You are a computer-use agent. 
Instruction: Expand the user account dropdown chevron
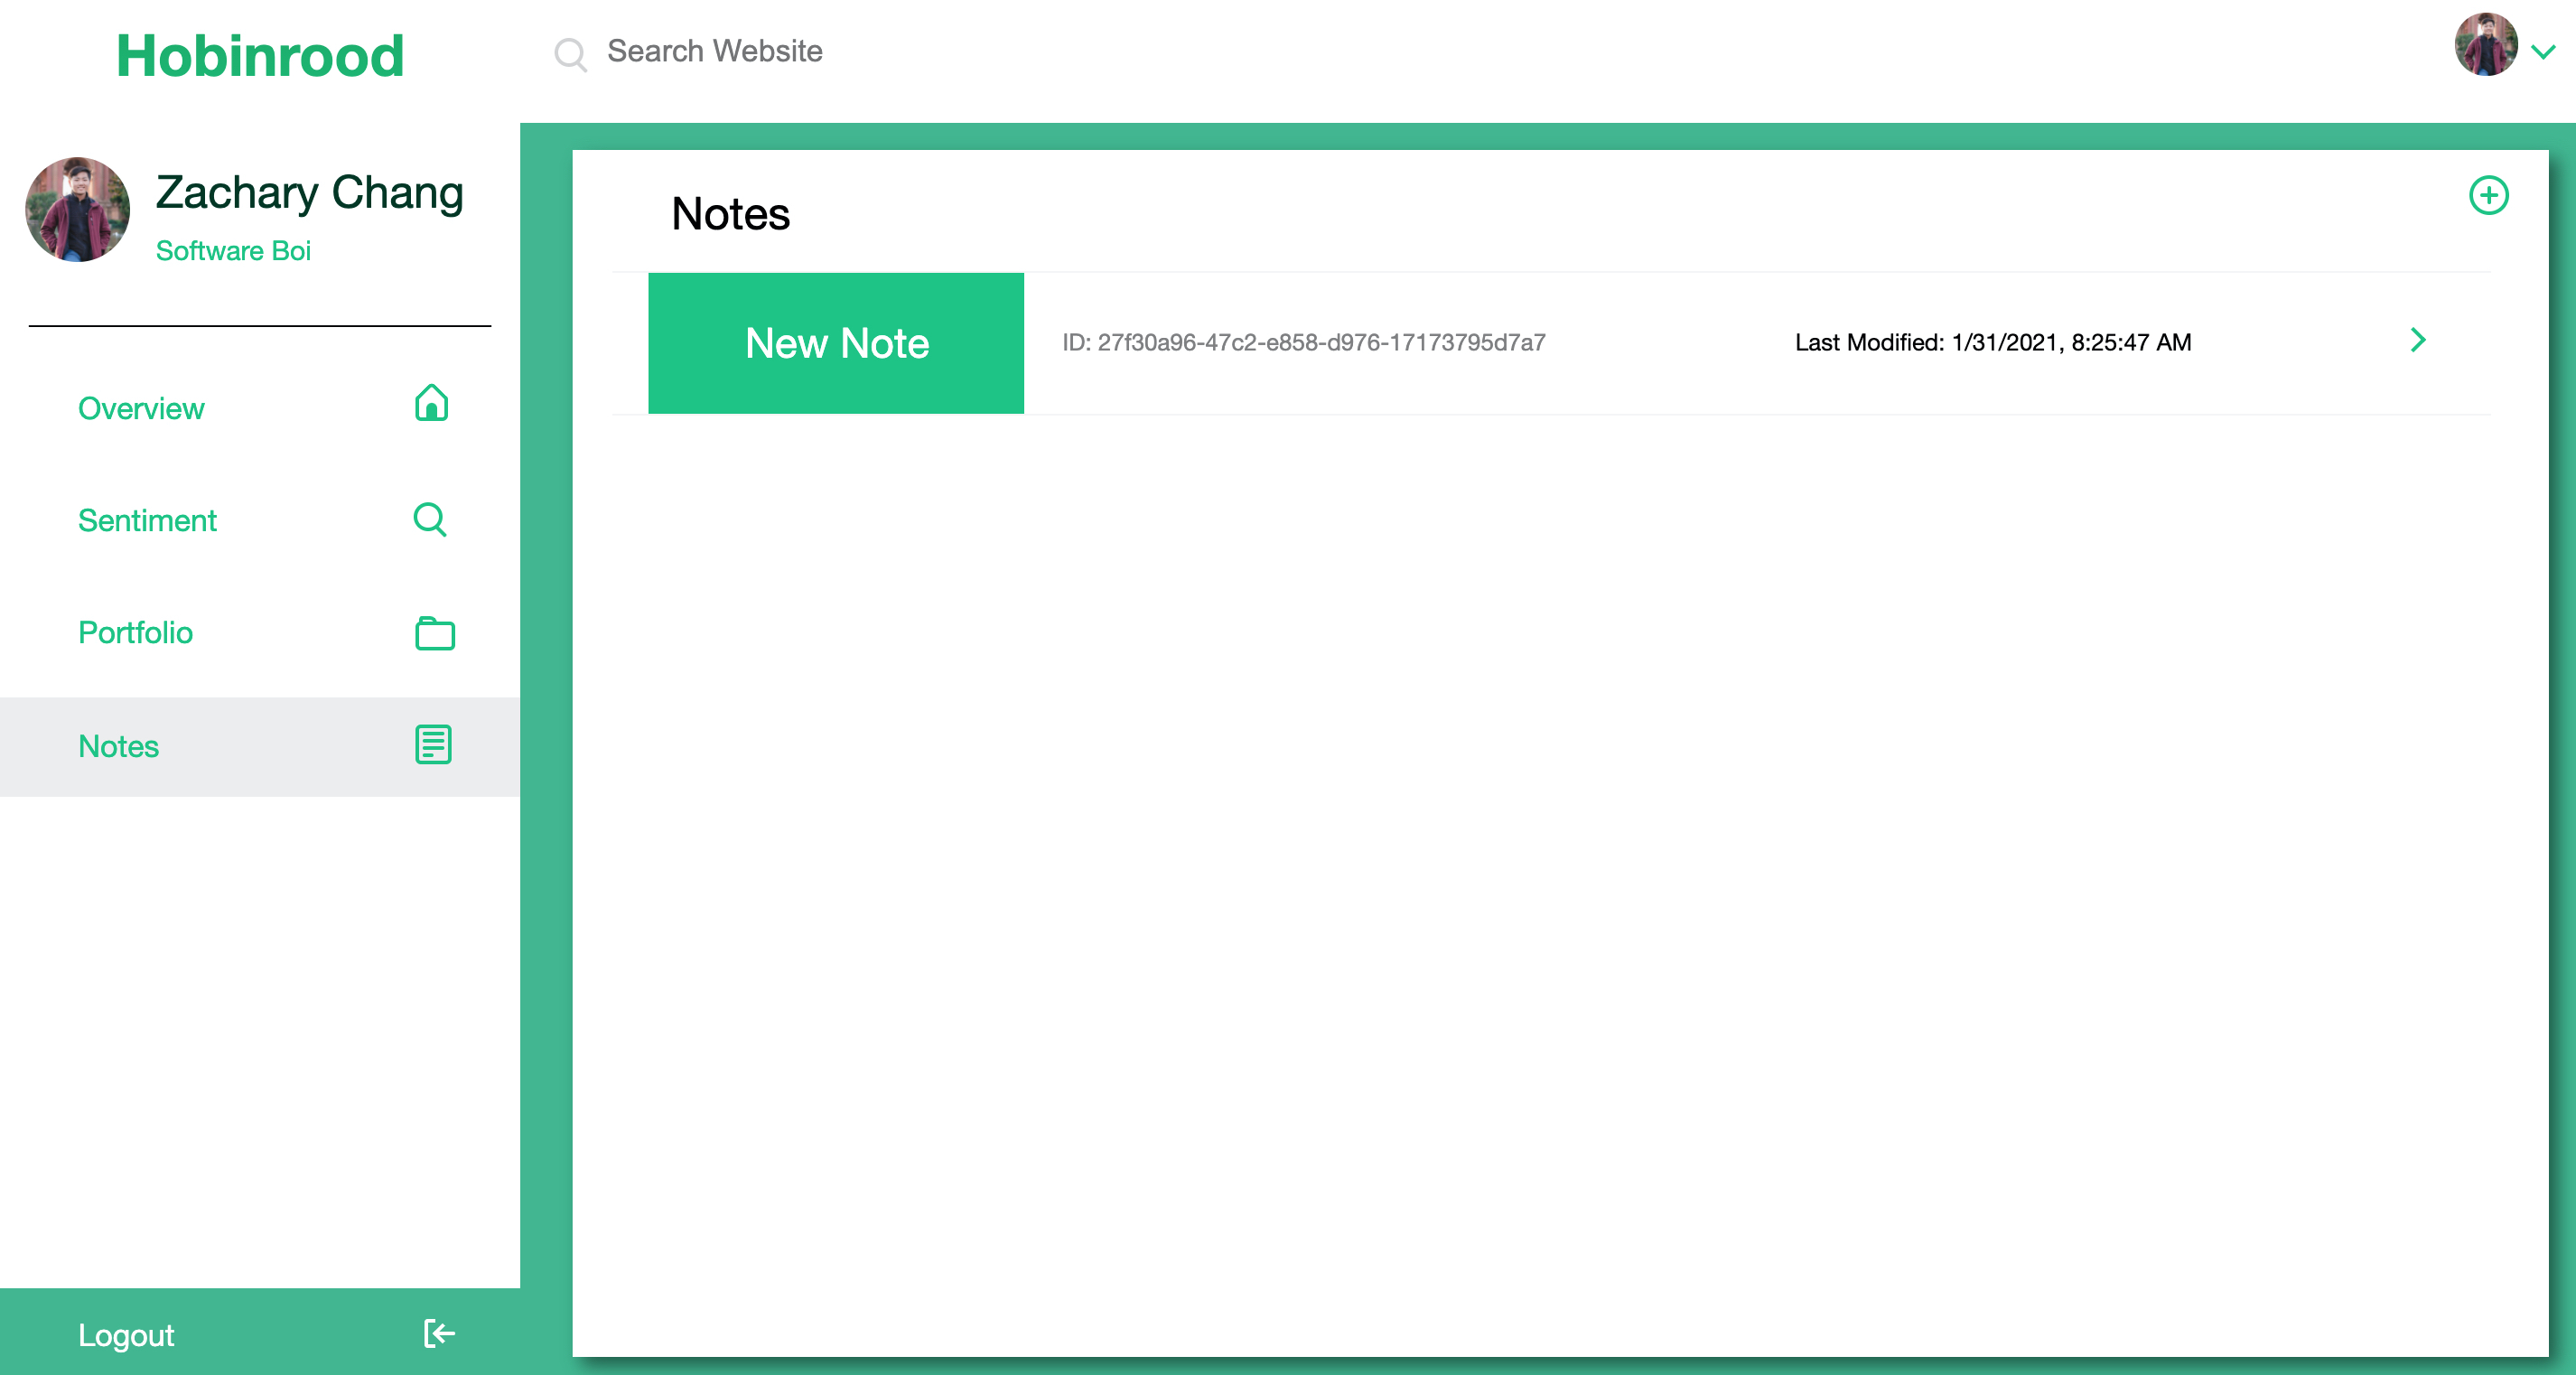[x=2543, y=51]
